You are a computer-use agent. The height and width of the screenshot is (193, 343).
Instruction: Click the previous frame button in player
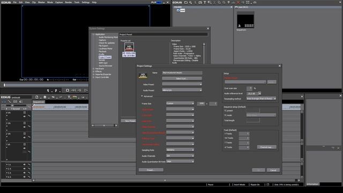tap(79, 91)
